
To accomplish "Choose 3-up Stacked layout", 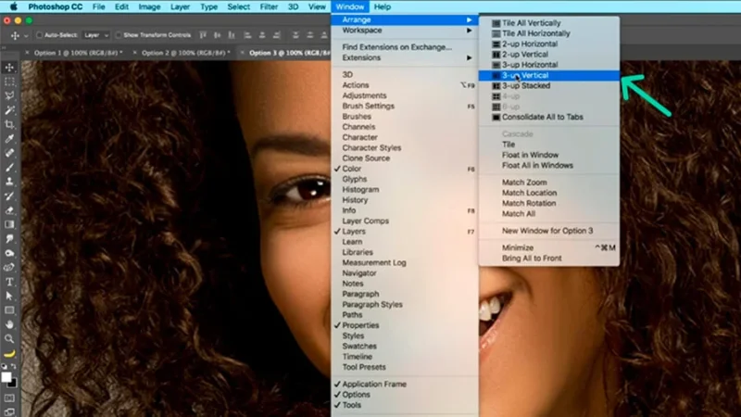I will pyautogui.click(x=549, y=85).
